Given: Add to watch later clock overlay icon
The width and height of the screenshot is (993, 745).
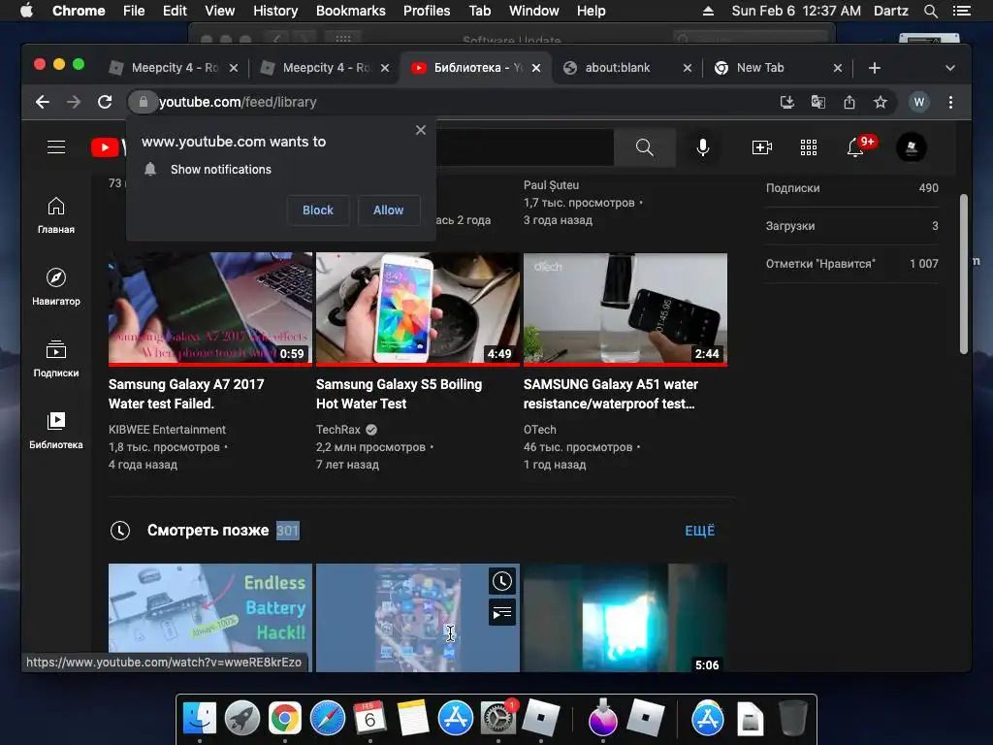Looking at the screenshot, I should point(502,581).
